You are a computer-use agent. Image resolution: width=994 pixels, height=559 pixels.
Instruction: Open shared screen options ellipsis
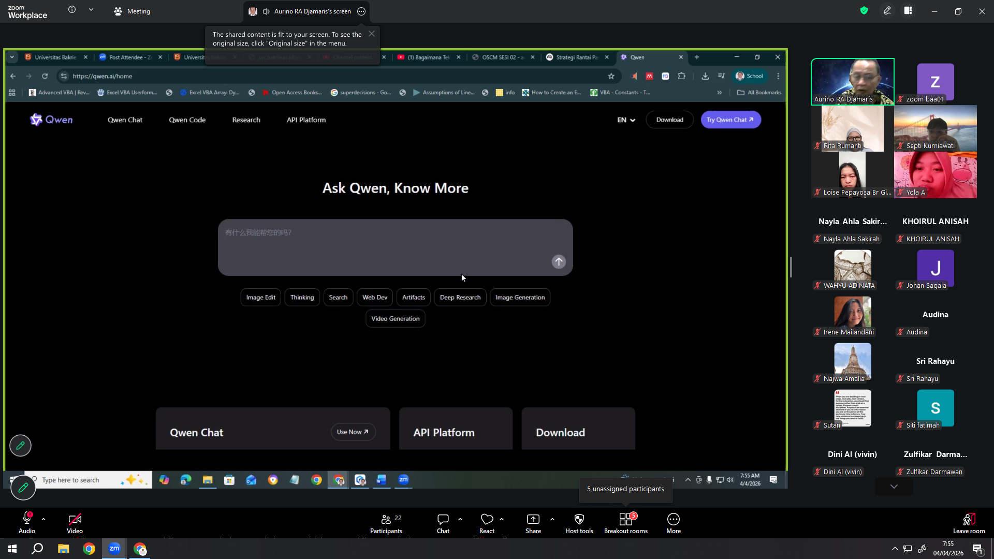coord(361,11)
